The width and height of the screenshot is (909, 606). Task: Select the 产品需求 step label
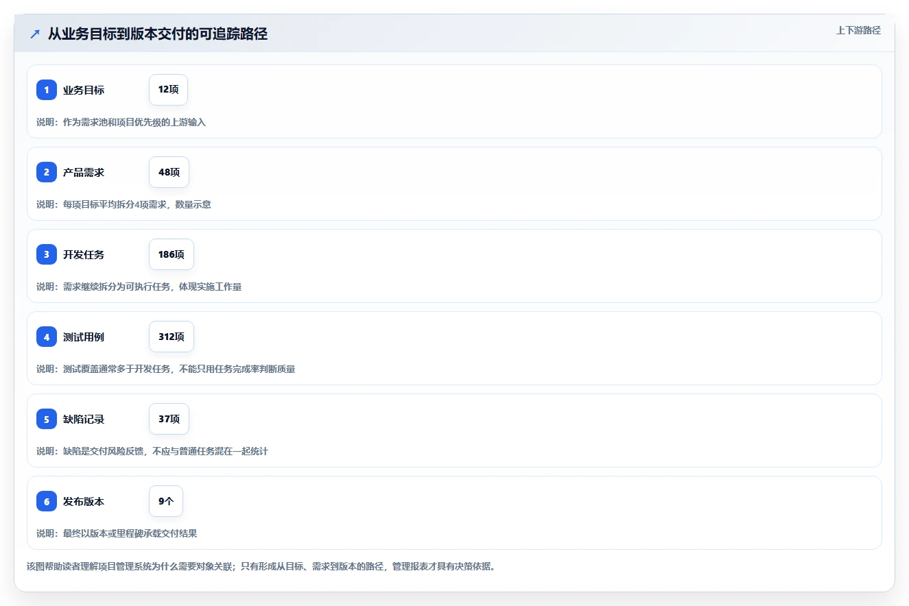click(84, 172)
